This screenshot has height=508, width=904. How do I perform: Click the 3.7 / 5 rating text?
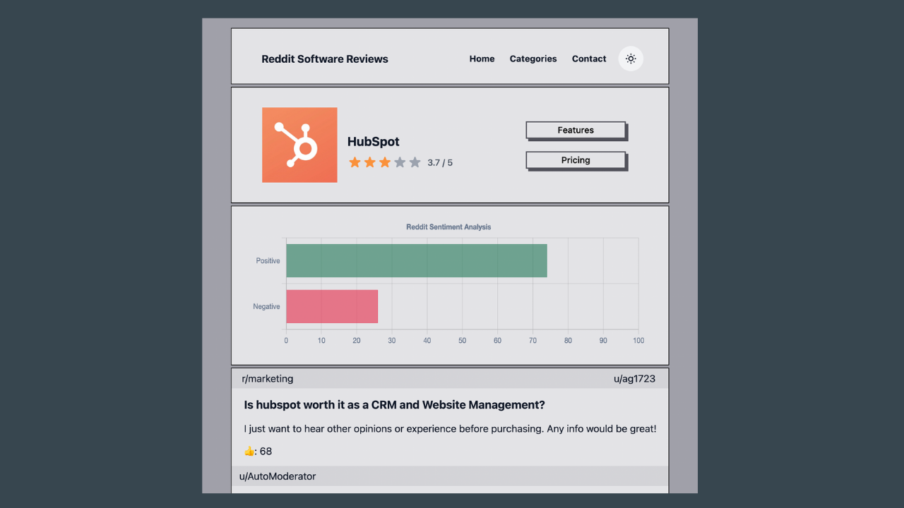tap(440, 162)
